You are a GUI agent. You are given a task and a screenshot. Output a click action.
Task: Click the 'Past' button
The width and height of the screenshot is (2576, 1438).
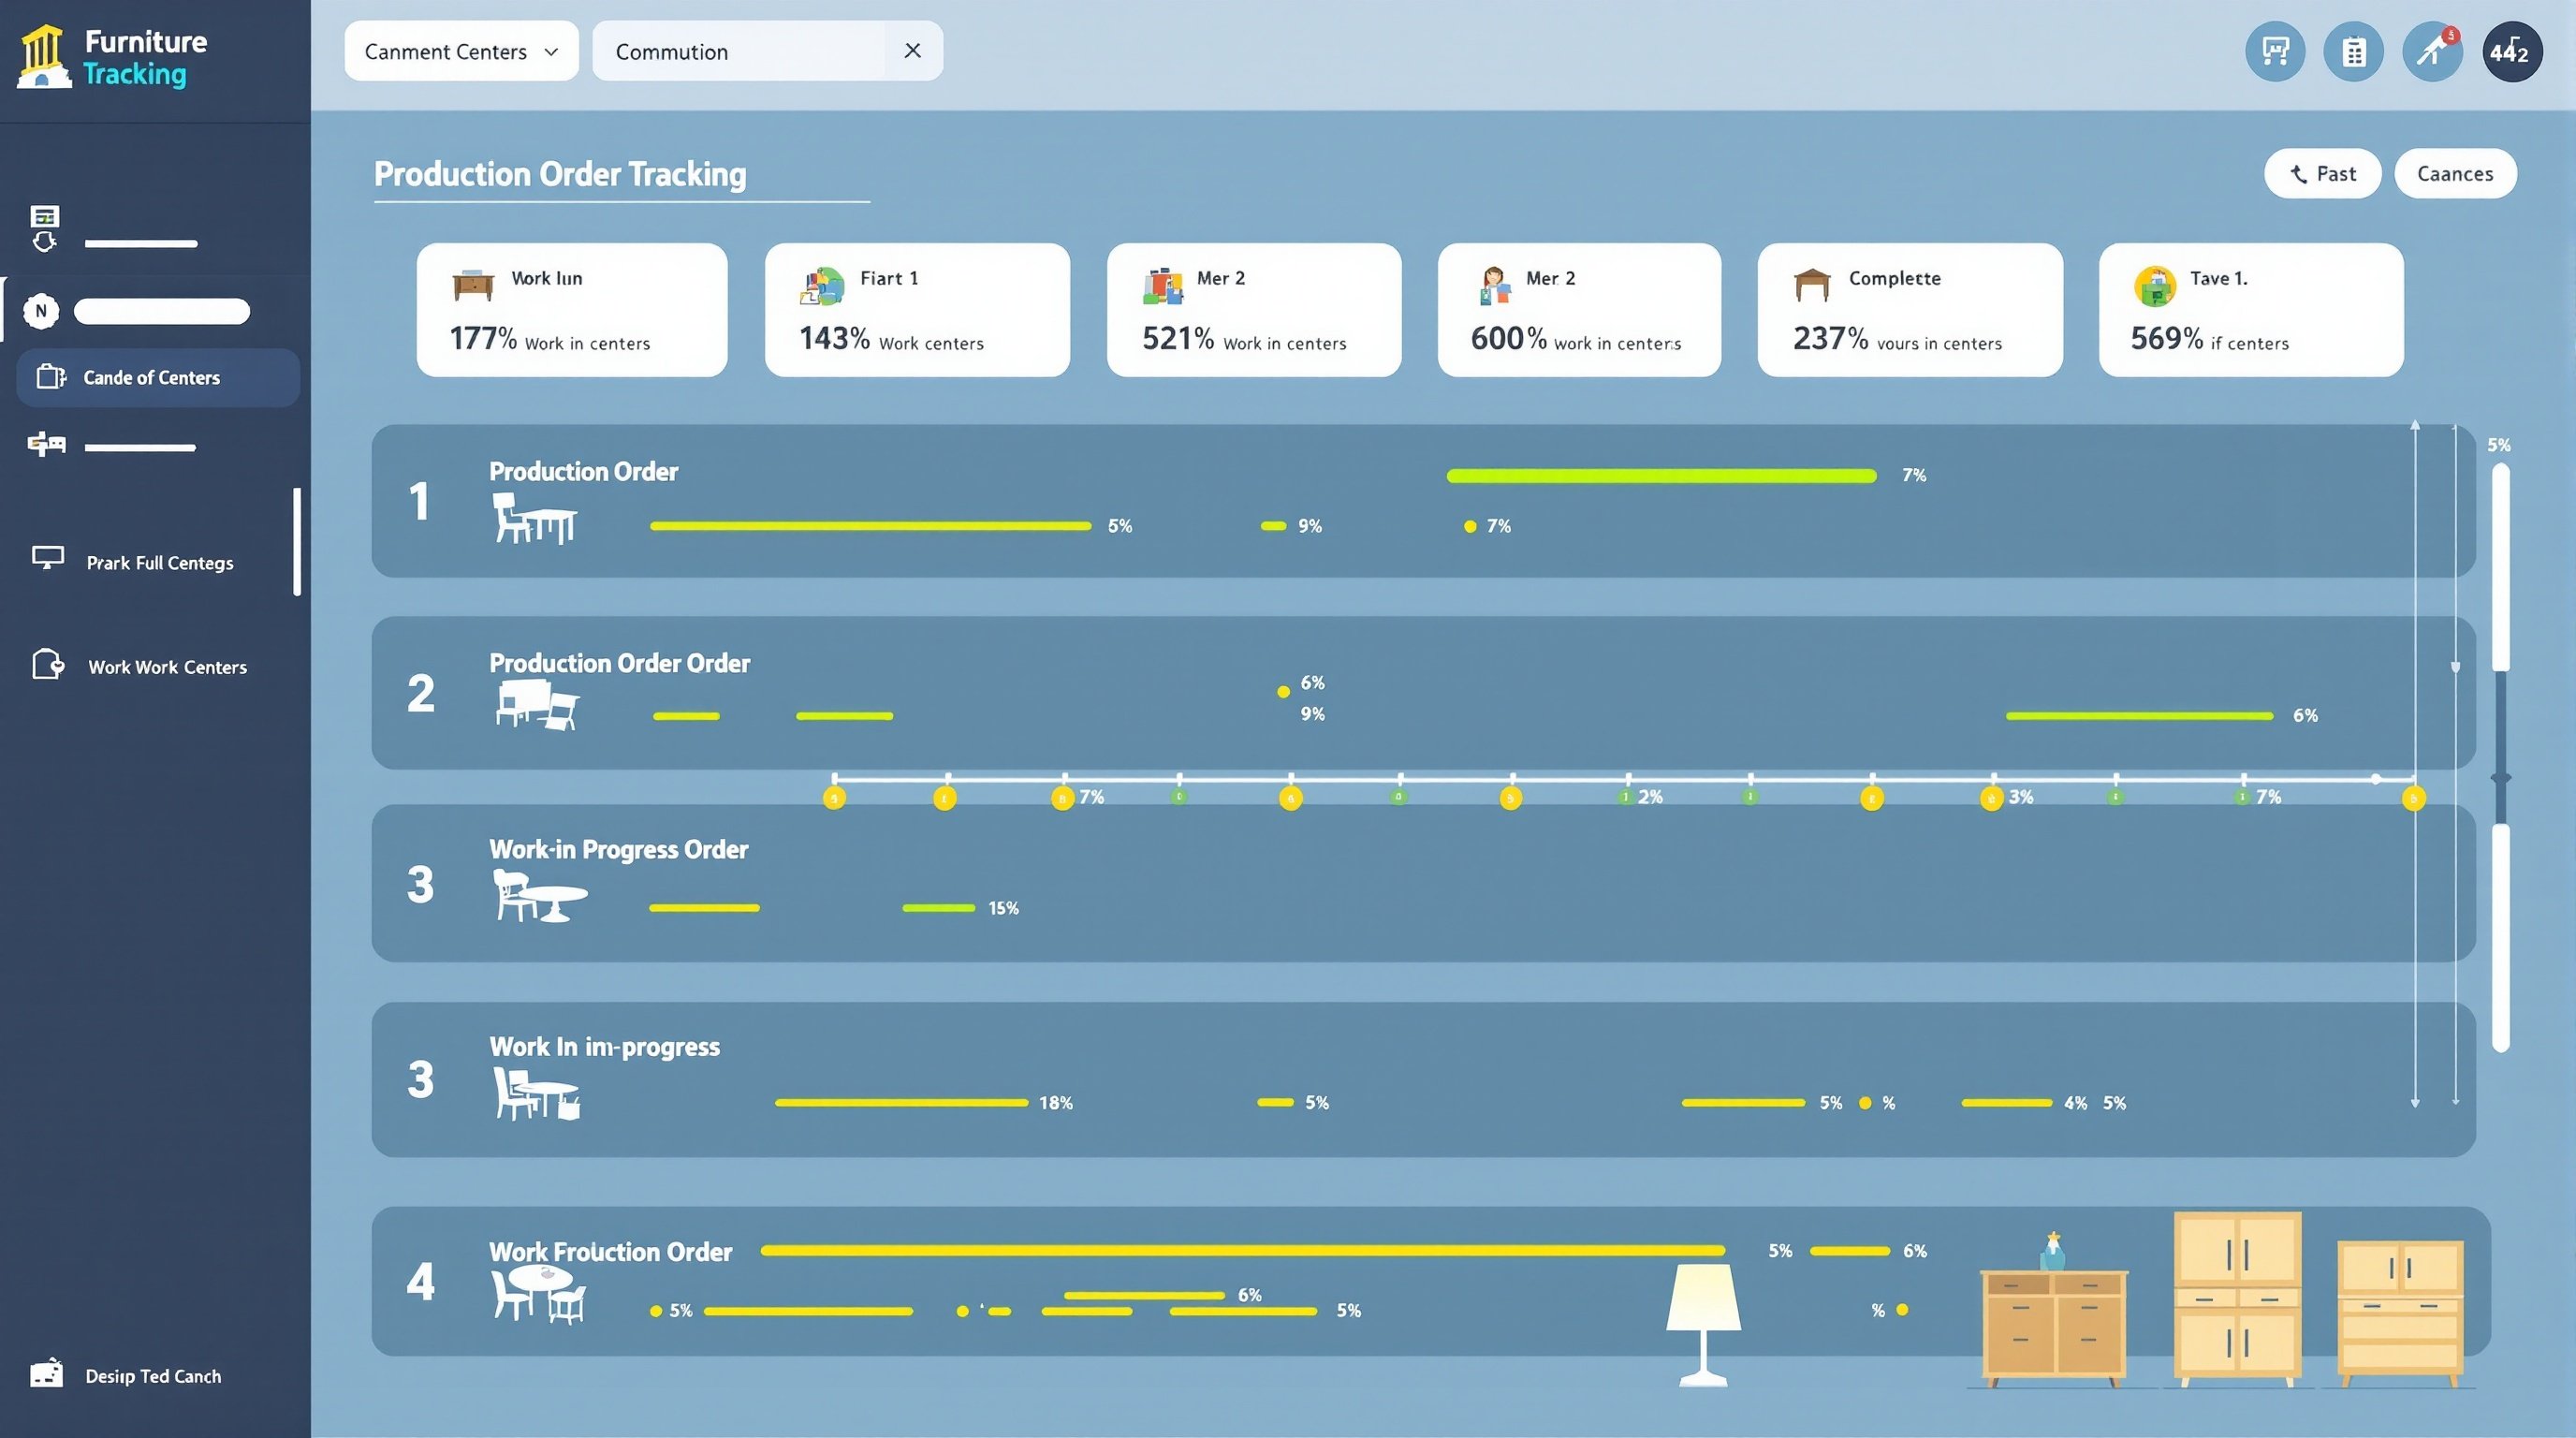pos(2322,173)
